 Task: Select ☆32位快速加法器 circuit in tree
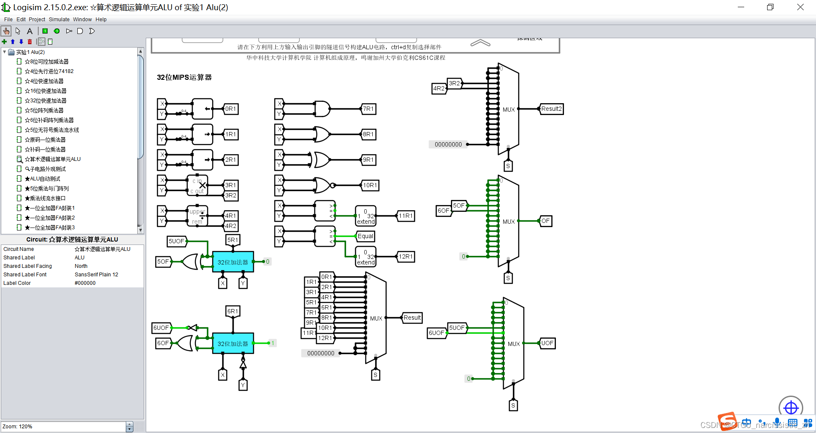click(x=45, y=101)
